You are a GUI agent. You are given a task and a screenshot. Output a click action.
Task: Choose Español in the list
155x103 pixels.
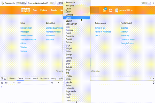click(x=76, y=39)
